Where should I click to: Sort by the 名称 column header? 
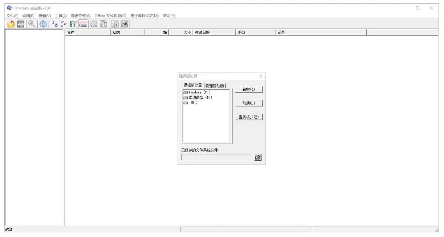pos(88,32)
